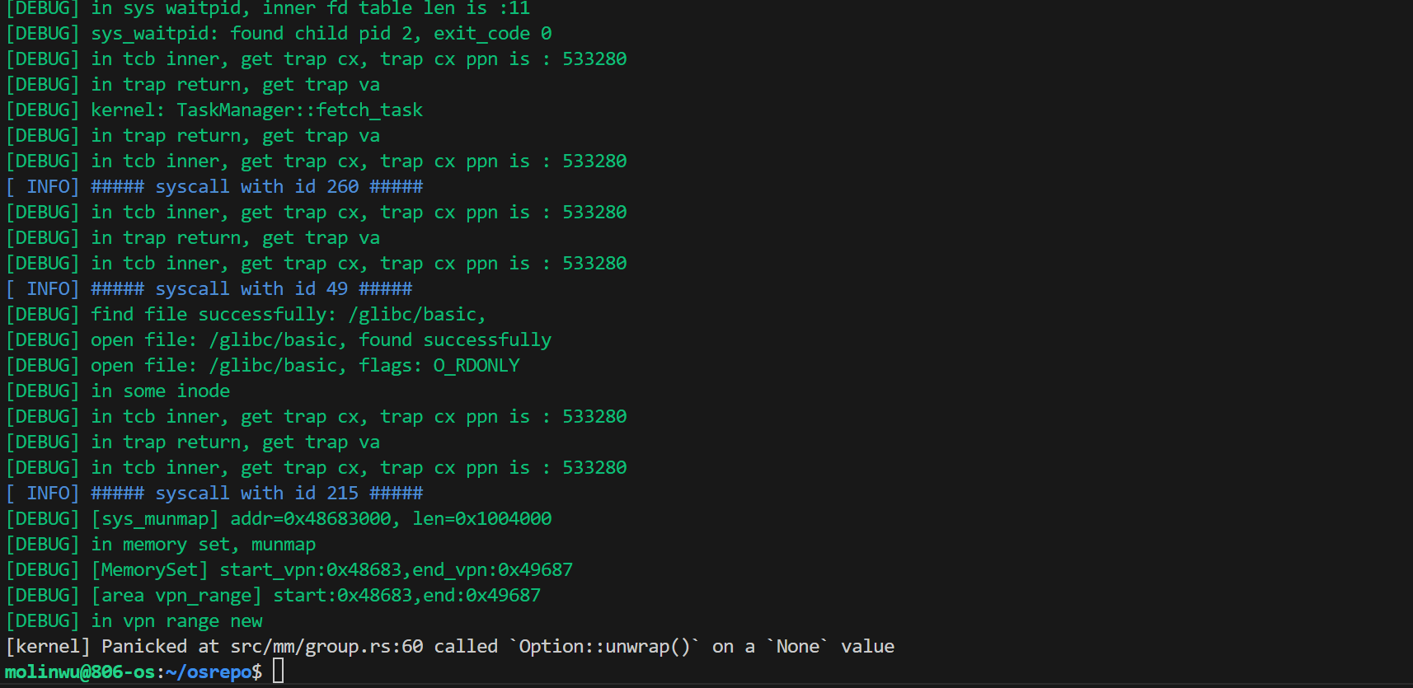The width and height of the screenshot is (1413, 688).
Task: Click the TaskManager::fetch_task text
Action: point(299,110)
